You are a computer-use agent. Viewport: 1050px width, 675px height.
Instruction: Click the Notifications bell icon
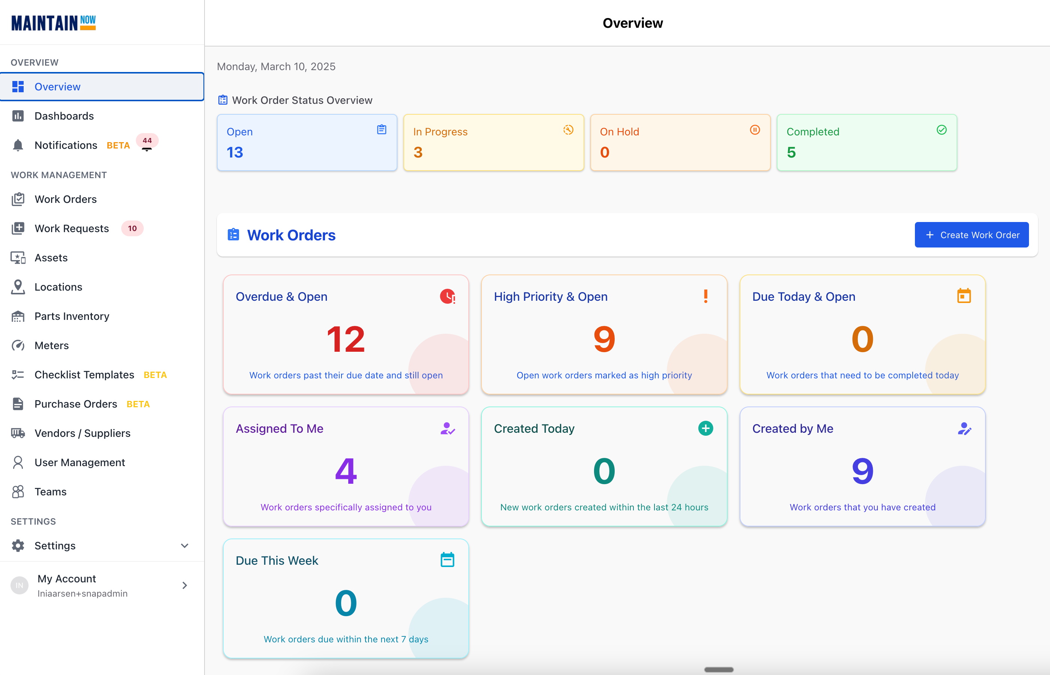pos(18,145)
